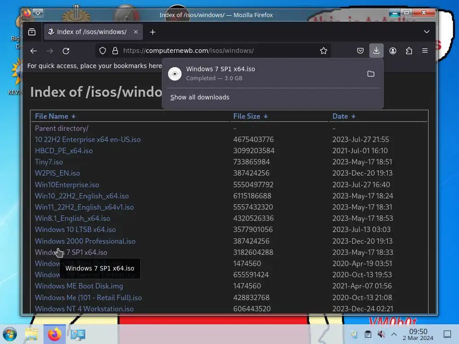
Task: Toggle File Size sort arrow
Action: 265,116
